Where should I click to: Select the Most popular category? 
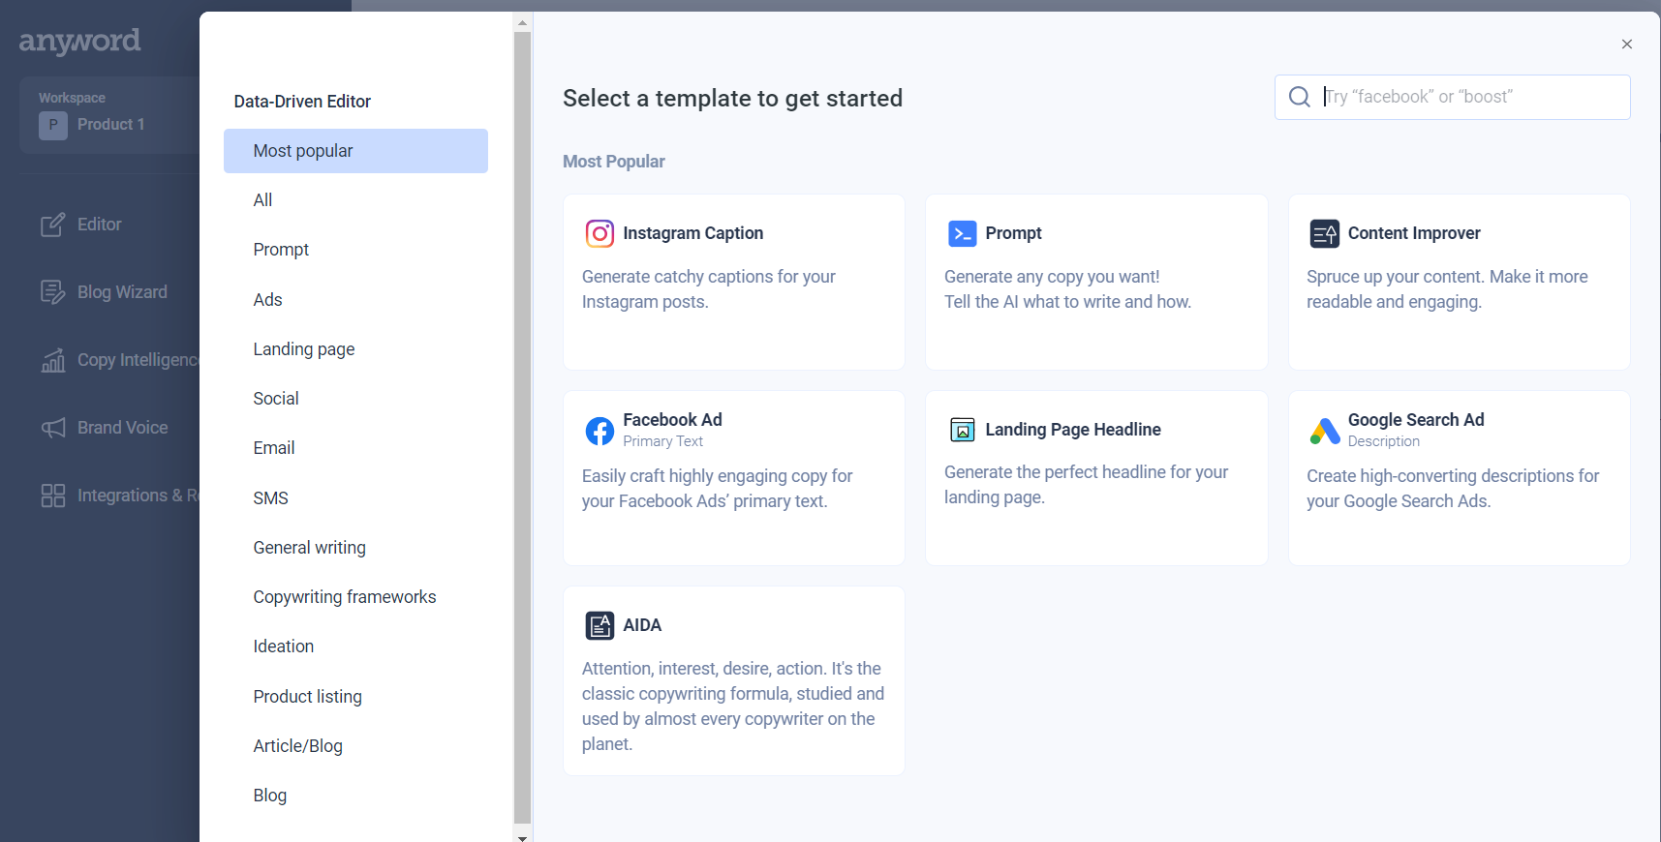[x=355, y=151]
